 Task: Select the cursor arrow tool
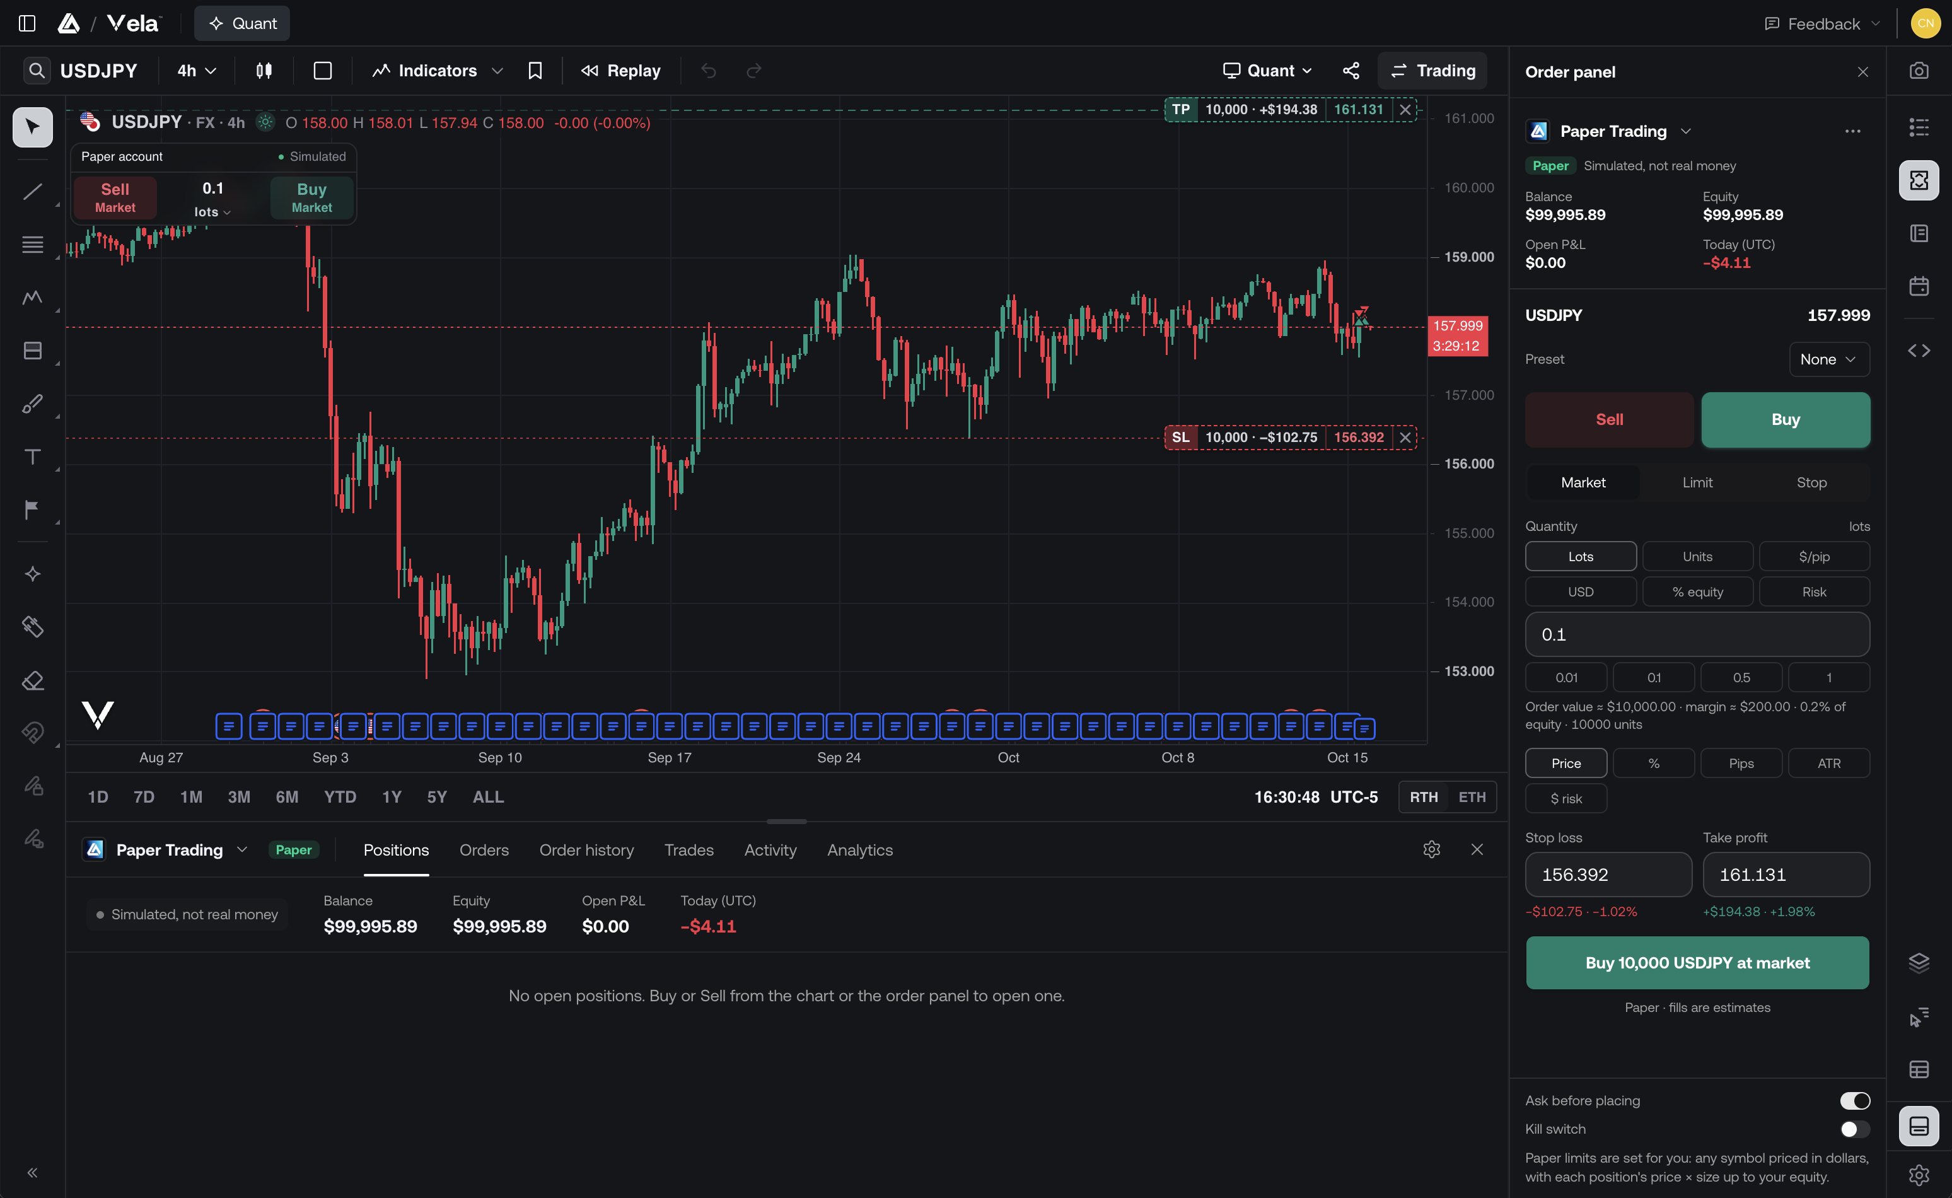coord(33,127)
